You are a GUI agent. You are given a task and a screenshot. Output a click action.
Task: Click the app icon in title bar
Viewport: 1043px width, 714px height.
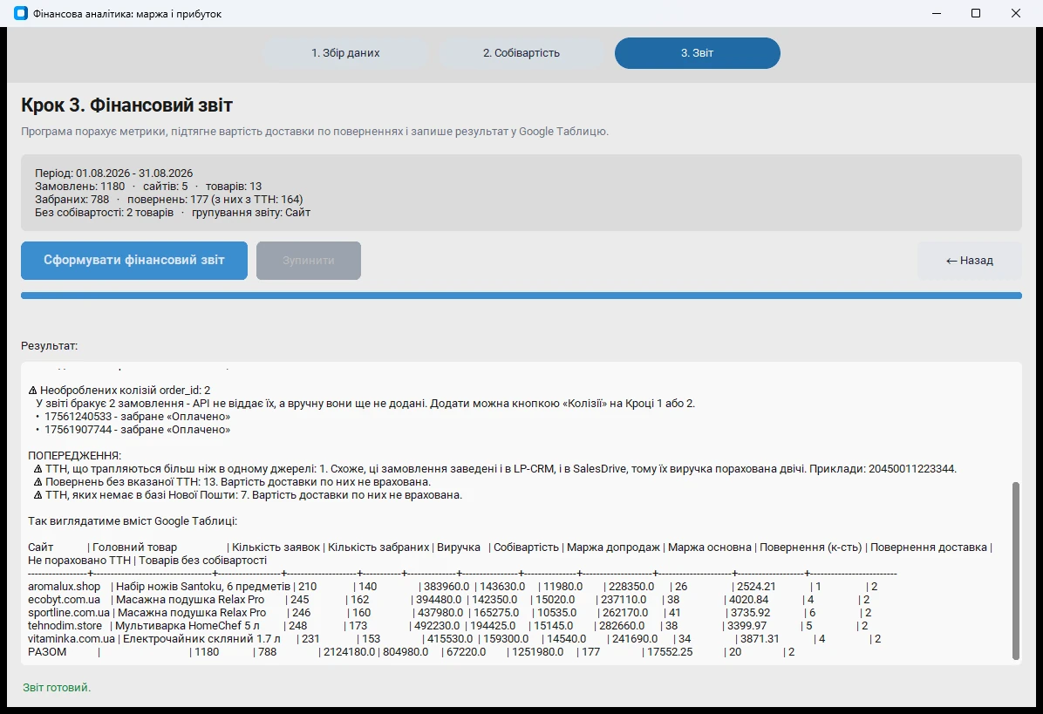click(21, 13)
